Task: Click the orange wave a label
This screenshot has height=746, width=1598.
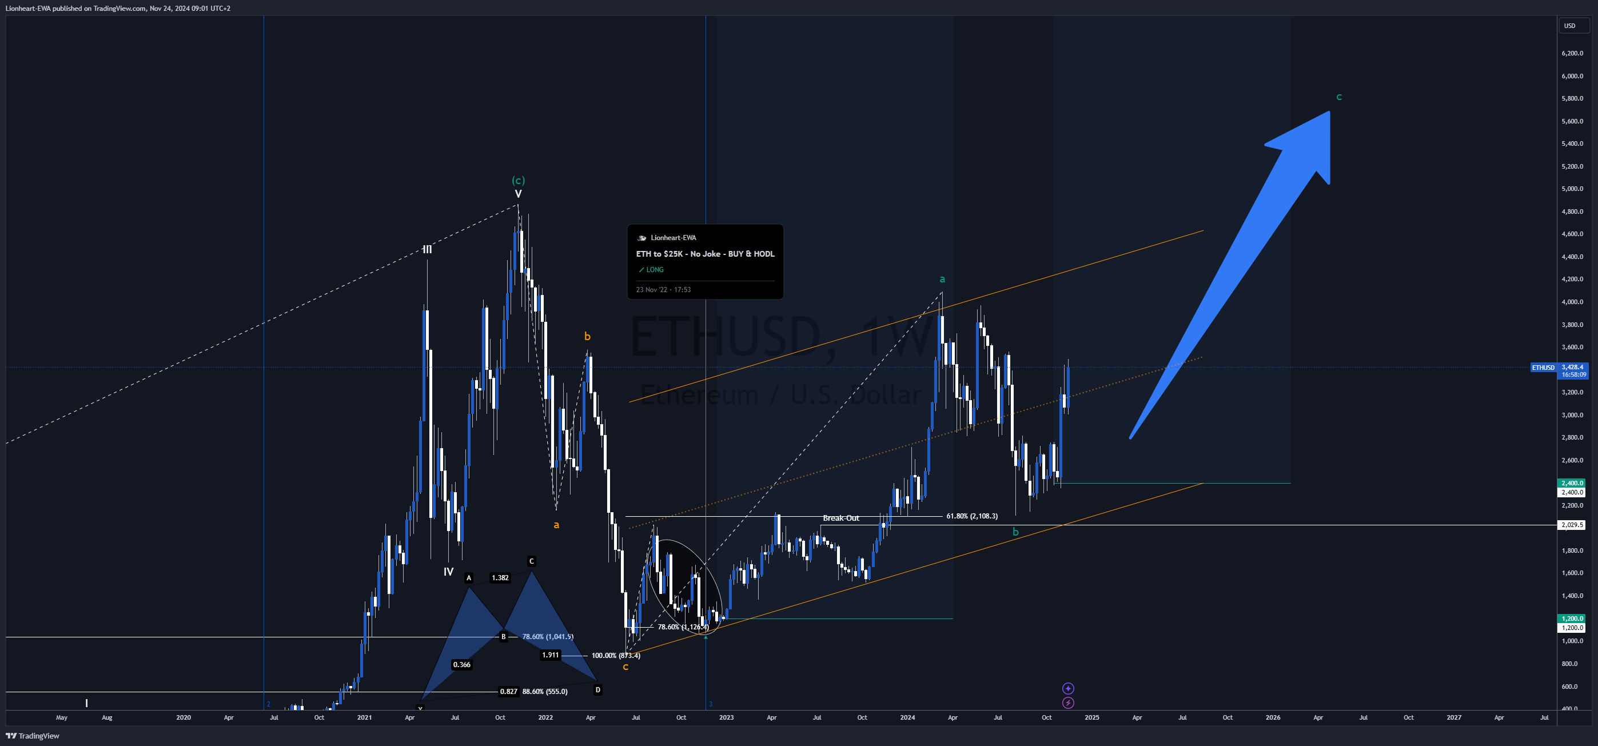Action: pyautogui.click(x=556, y=525)
